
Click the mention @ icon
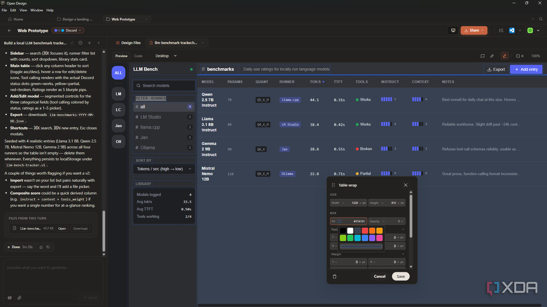tap(10, 298)
